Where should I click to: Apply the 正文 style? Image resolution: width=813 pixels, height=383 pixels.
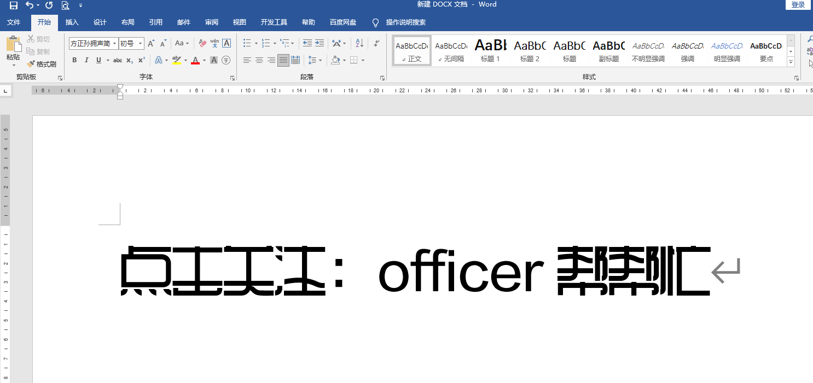[x=412, y=51]
